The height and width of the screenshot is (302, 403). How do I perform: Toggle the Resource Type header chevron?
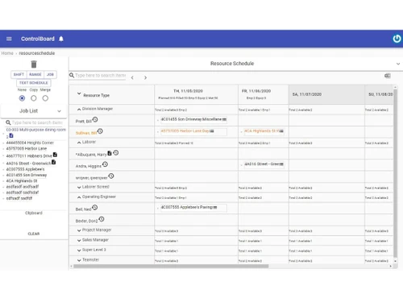coord(79,93)
